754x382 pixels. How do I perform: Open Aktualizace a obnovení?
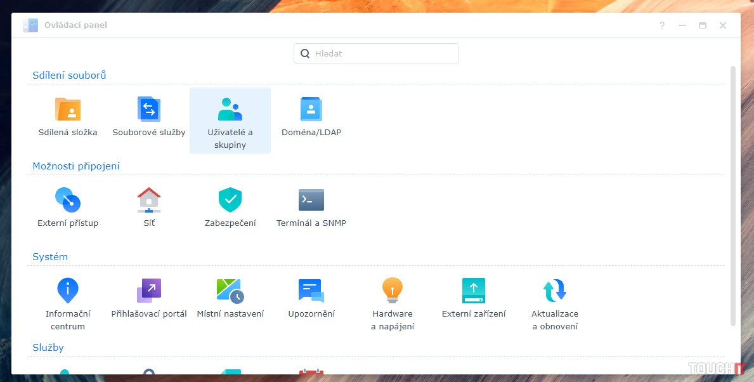[555, 291]
